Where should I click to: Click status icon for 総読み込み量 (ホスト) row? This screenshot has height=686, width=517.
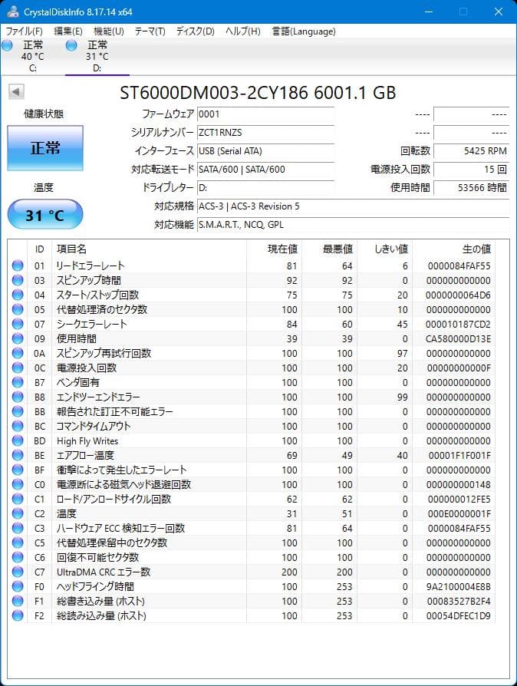click(x=18, y=615)
